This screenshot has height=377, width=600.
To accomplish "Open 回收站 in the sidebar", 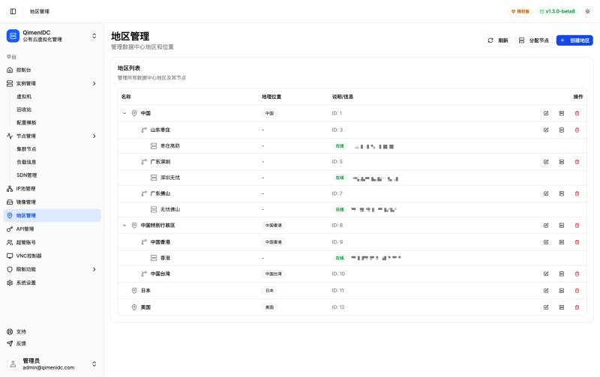I will click(x=24, y=109).
